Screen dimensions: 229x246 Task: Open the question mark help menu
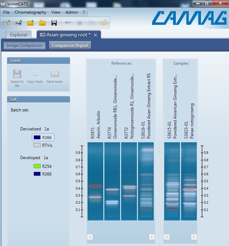click(x=84, y=12)
